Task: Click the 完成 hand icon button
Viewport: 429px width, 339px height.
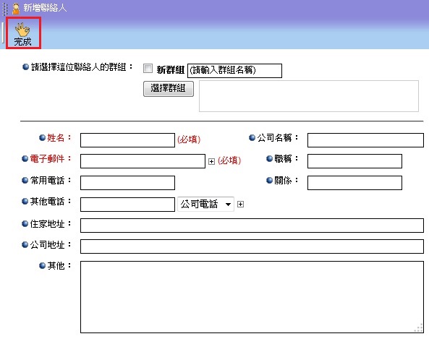Action: tap(23, 33)
